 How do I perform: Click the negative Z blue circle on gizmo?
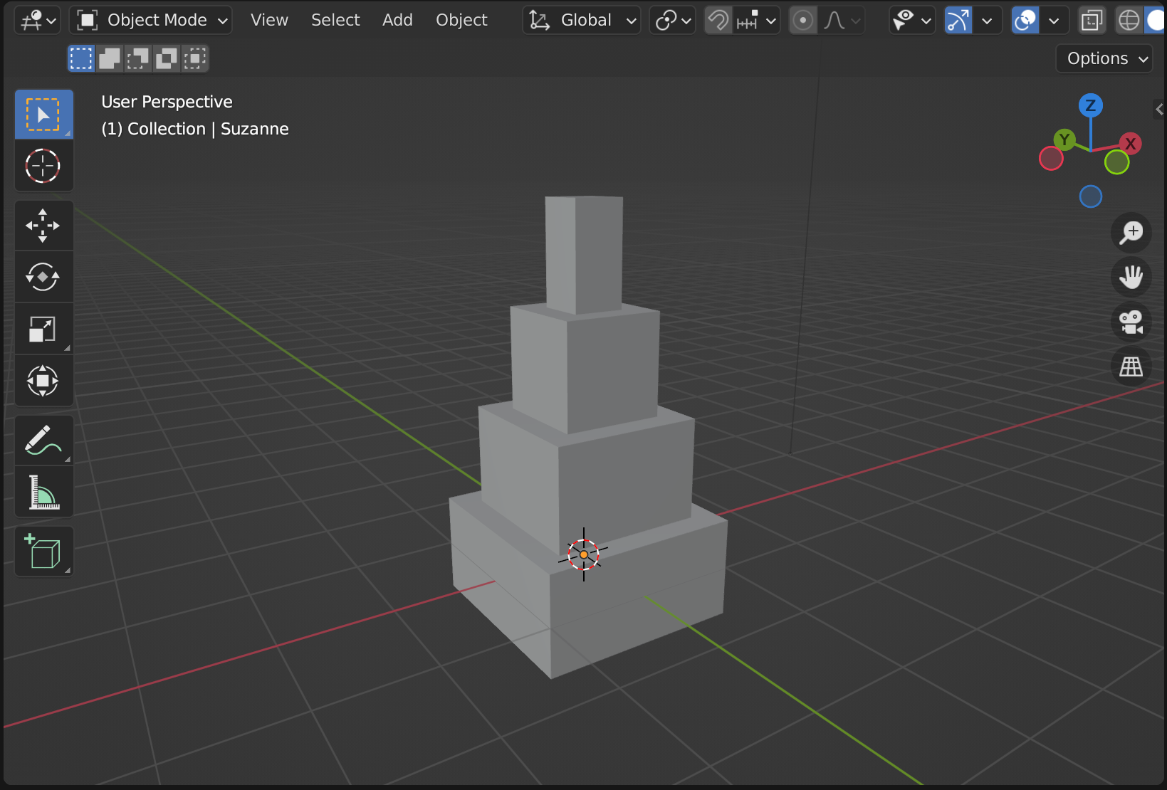pyautogui.click(x=1090, y=196)
